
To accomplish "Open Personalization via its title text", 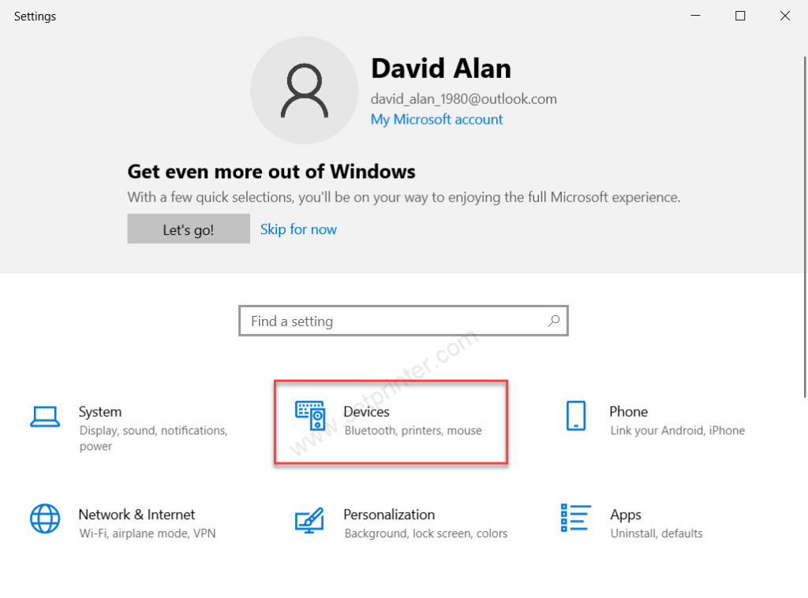I will pos(389,514).
